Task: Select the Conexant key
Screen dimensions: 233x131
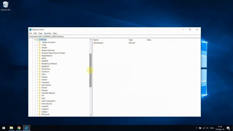Action: pyautogui.click(x=45, y=83)
